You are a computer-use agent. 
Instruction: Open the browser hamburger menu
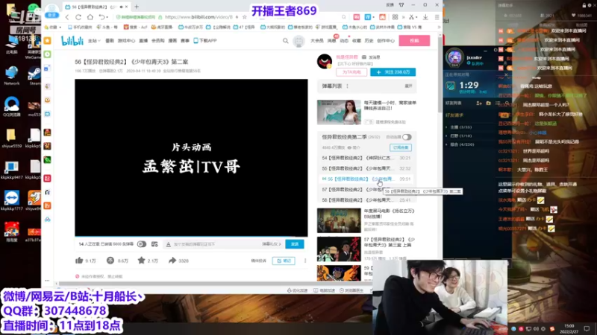tap(437, 17)
